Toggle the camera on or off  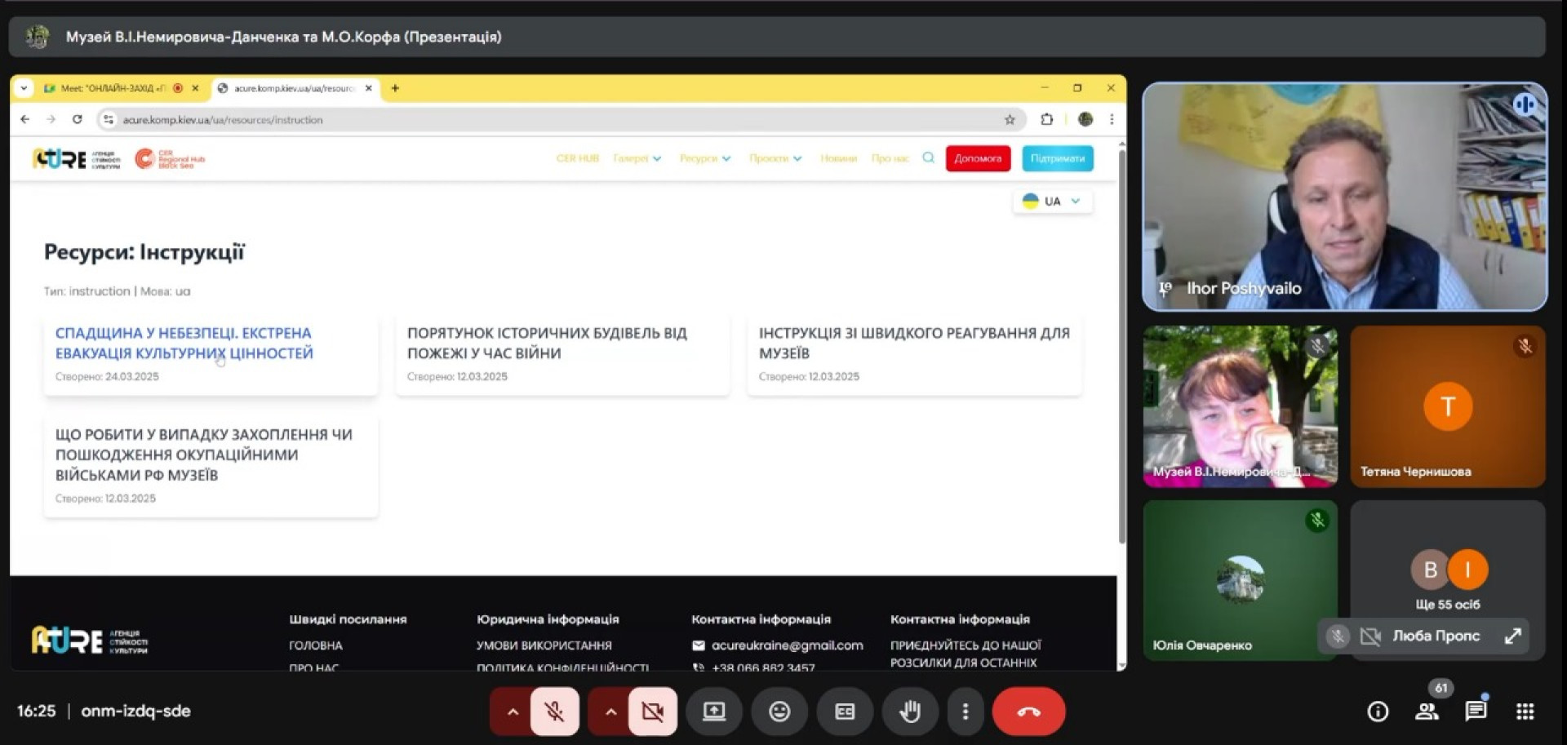[x=652, y=712]
